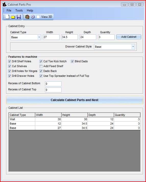Toggle Drill holes for Hinges
Viewport: 146px width, 182px height.
pos(9,71)
